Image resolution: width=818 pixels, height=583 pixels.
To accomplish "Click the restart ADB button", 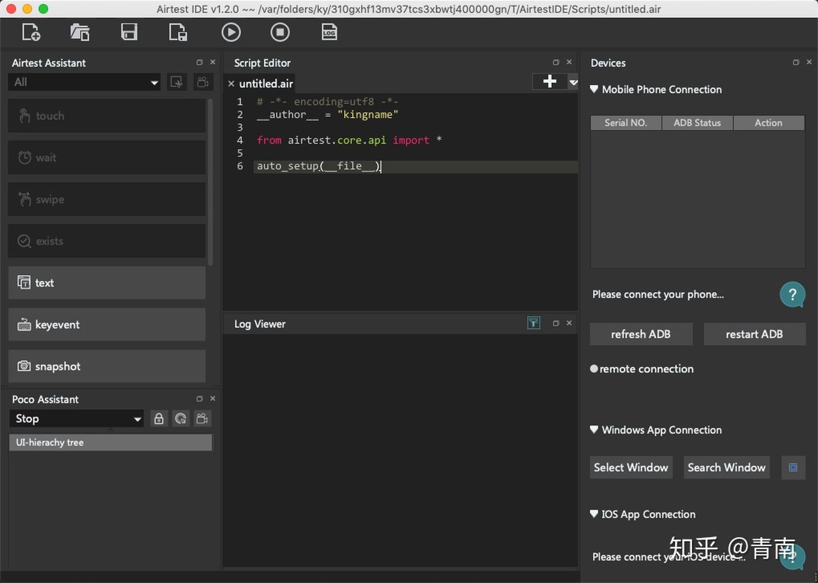I will 754,334.
